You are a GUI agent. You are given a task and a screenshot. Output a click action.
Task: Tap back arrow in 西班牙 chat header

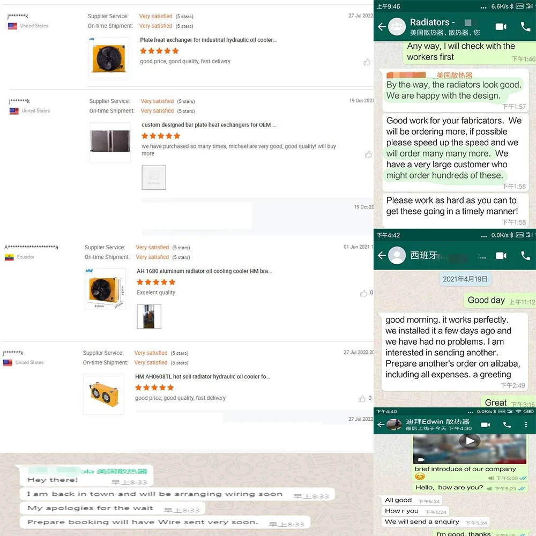(x=382, y=255)
